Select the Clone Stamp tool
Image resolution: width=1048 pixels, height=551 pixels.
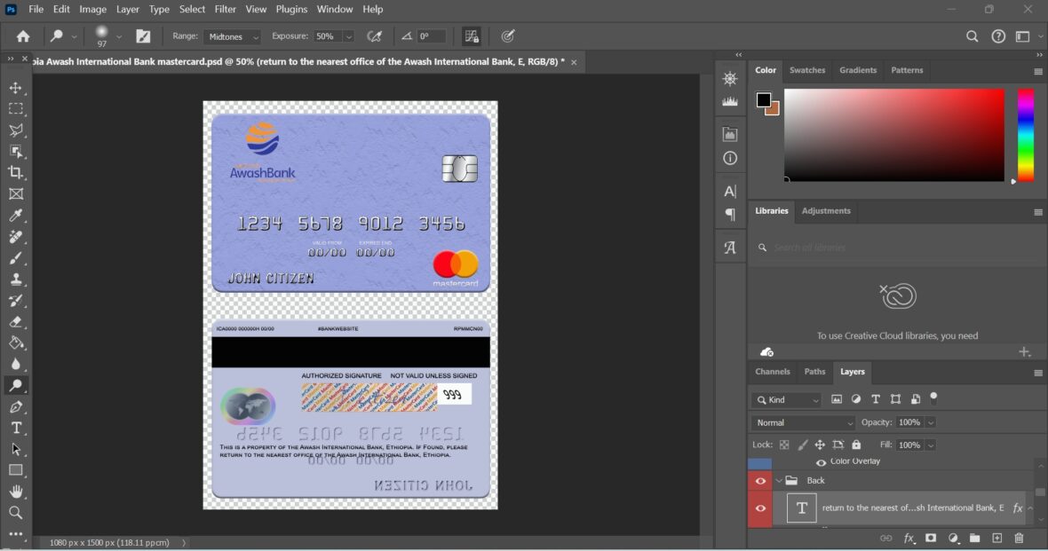click(x=16, y=279)
